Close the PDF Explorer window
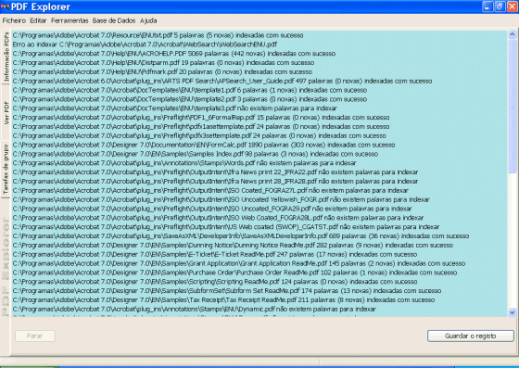The height and width of the screenshot is (368, 519). coord(513,6)
